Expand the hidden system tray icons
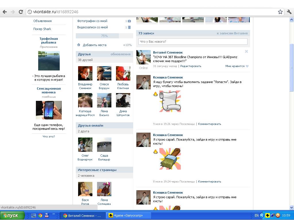 (262, 215)
